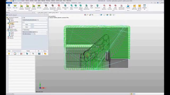This screenshot has width=170, height=95.
Task: Open the Min délka nástroje dropdown
Action: (40, 34)
